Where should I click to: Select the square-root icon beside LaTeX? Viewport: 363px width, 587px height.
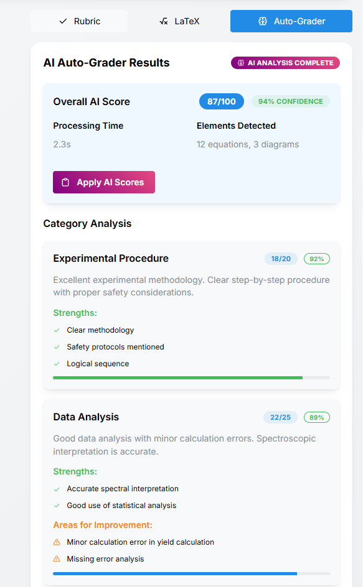point(163,21)
